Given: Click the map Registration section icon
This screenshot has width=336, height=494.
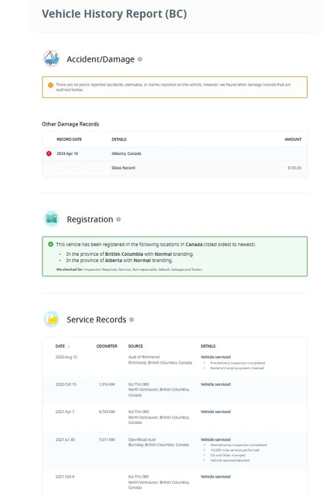Looking at the screenshot, I should [x=51, y=219].
